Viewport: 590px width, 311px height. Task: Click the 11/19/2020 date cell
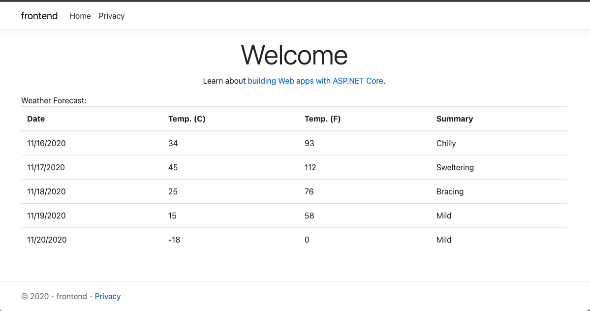pyautogui.click(x=46, y=216)
